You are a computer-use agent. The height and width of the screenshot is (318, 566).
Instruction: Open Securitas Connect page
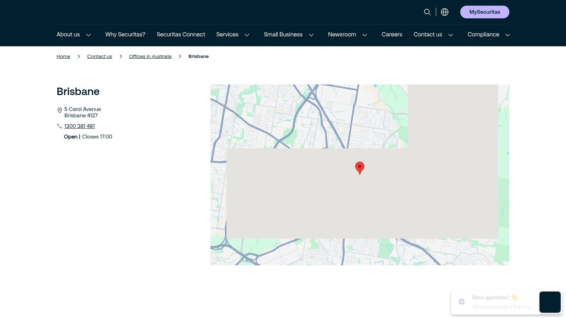(x=181, y=35)
